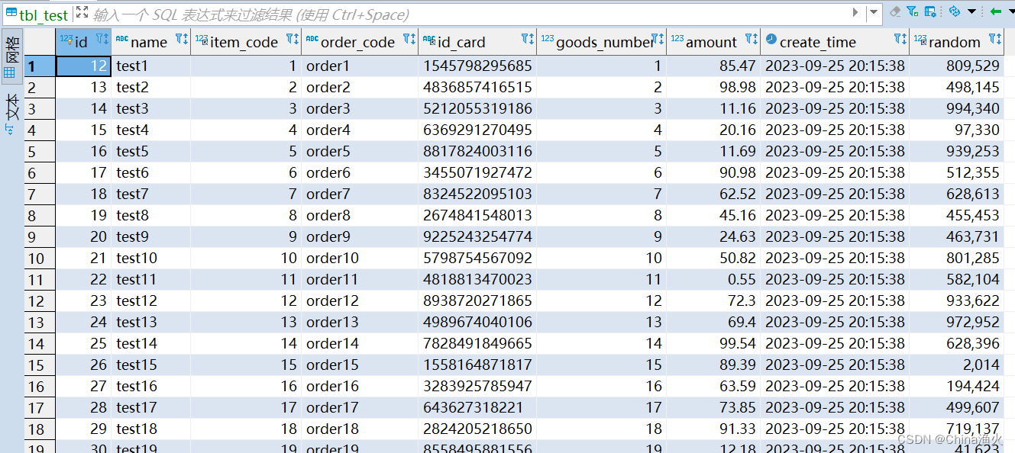The height and width of the screenshot is (453, 1015).
Task: Click amount cell 72.3
Action: coord(713,300)
